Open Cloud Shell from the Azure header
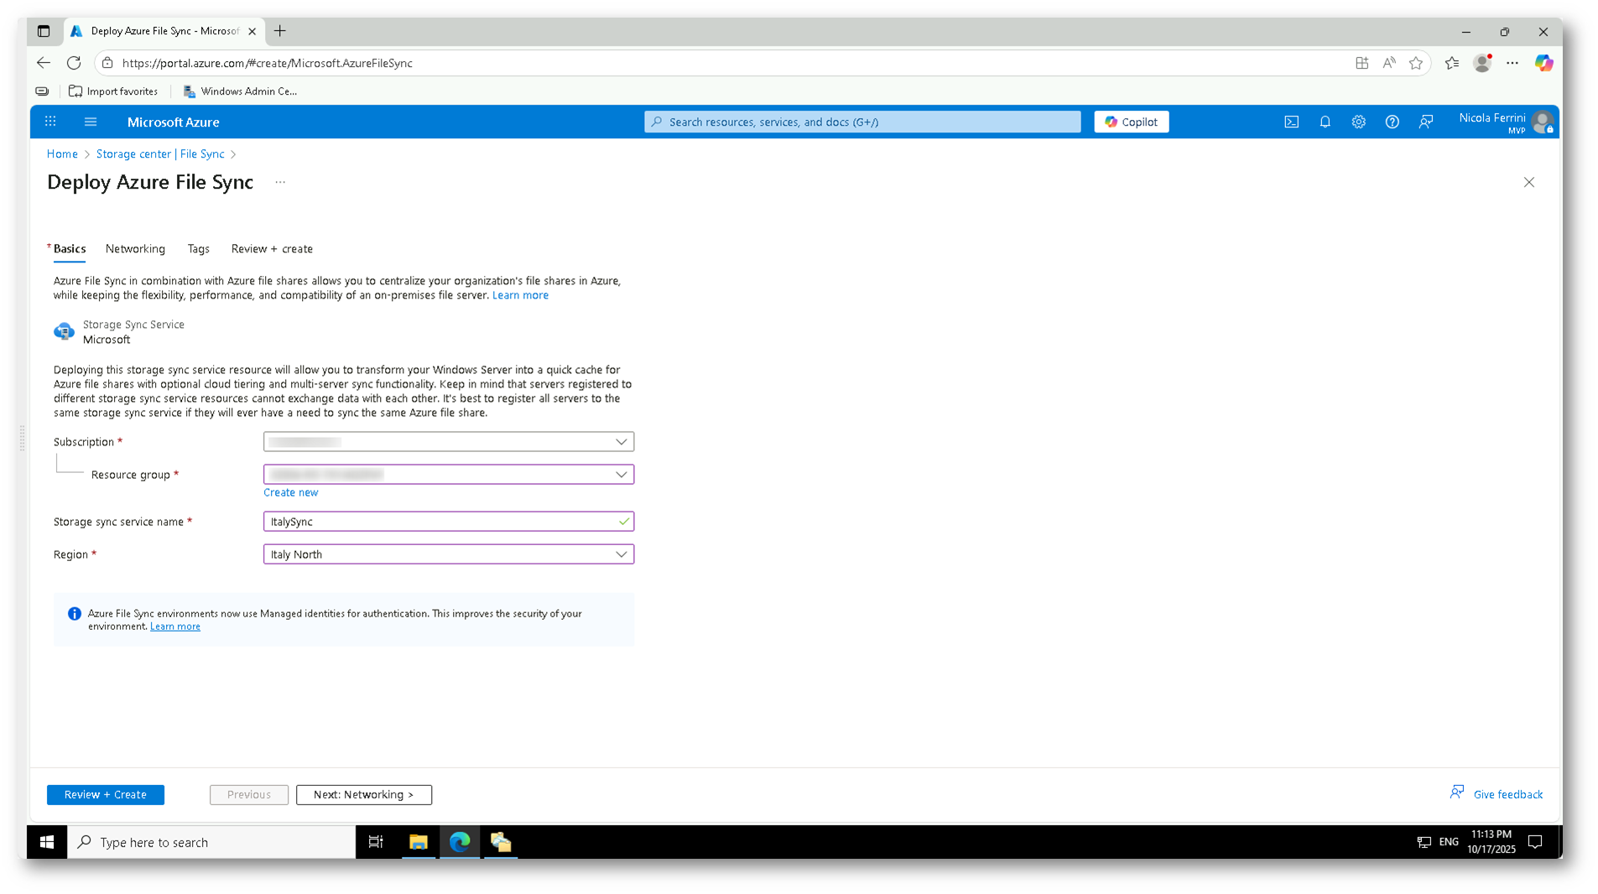The height and width of the screenshot is (894, 1598). pyautogui.click(x=1291, y=122)
